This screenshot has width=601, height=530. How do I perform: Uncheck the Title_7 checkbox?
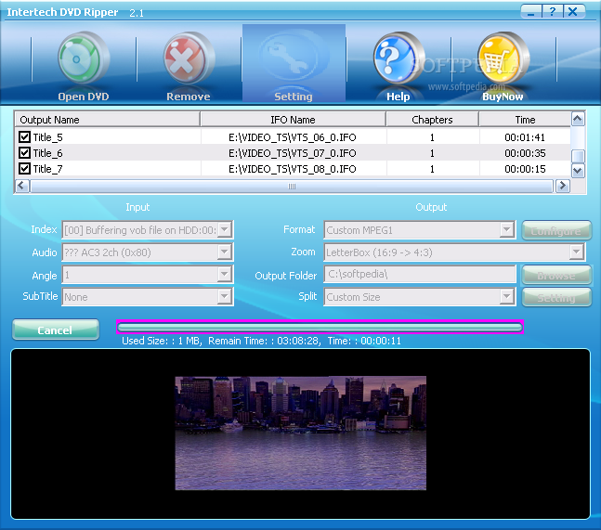coord(24,169)
